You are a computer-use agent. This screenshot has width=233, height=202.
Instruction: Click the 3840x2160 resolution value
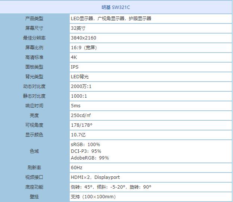click(x=84, y=38)
